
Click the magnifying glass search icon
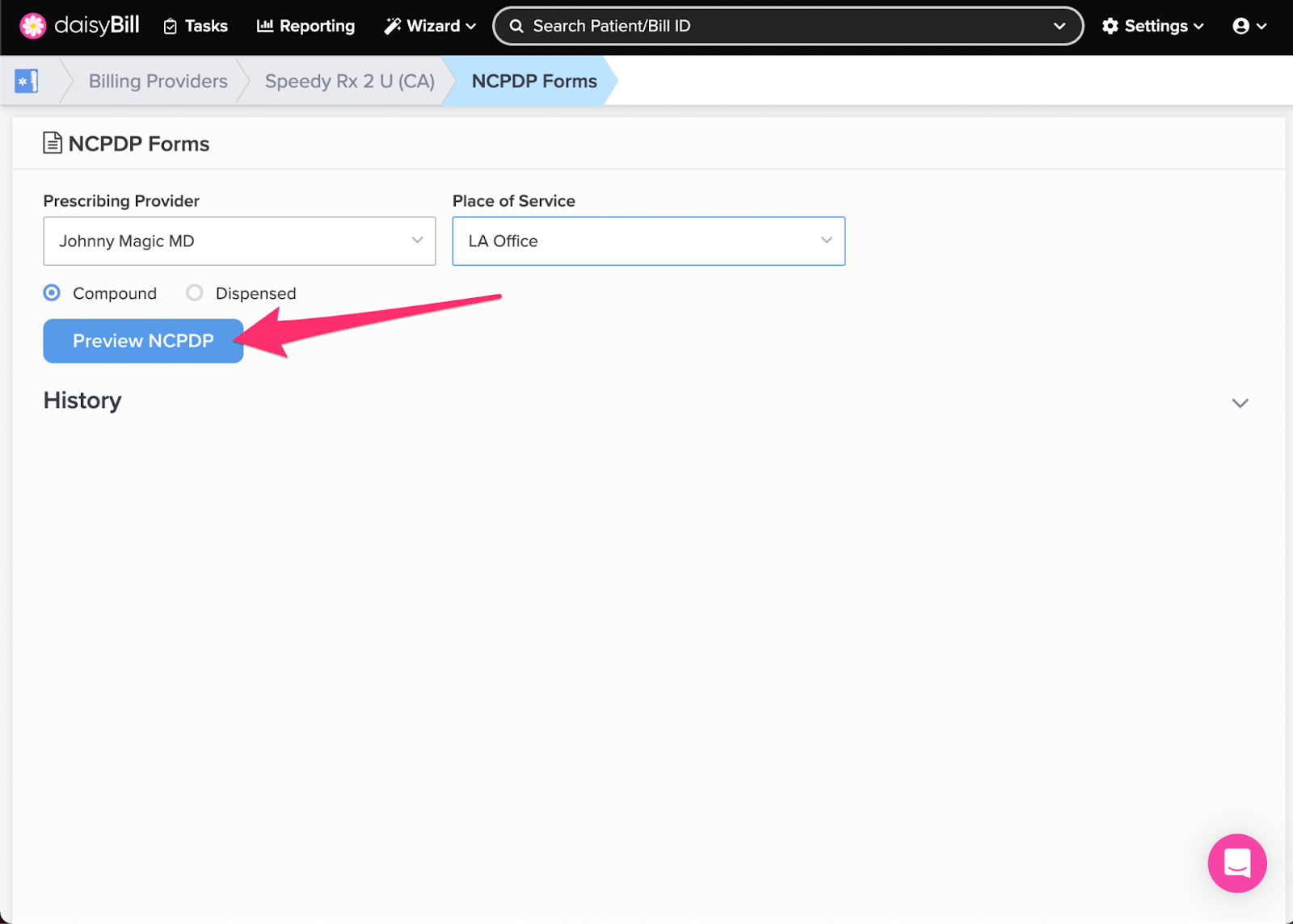click(516, 26)
